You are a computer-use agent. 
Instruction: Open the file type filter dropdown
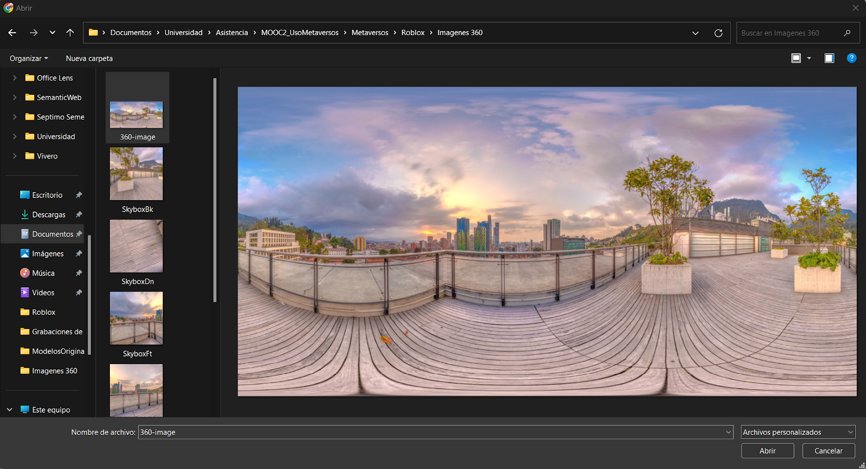[798, 432]
